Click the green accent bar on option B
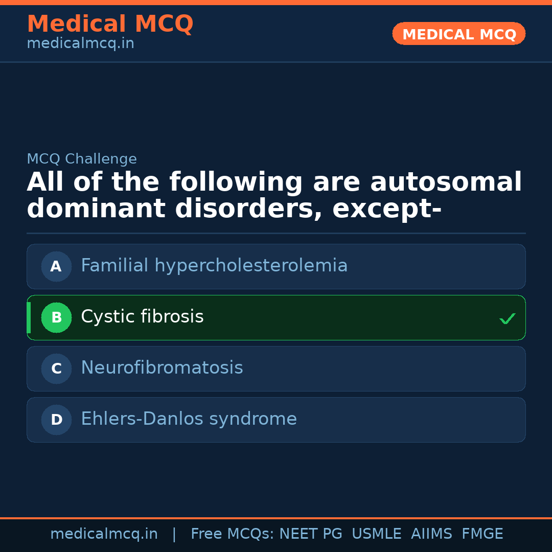 (29, 317)
